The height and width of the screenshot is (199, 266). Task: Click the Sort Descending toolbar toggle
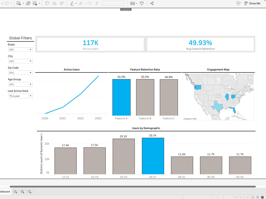pos(62,3)
